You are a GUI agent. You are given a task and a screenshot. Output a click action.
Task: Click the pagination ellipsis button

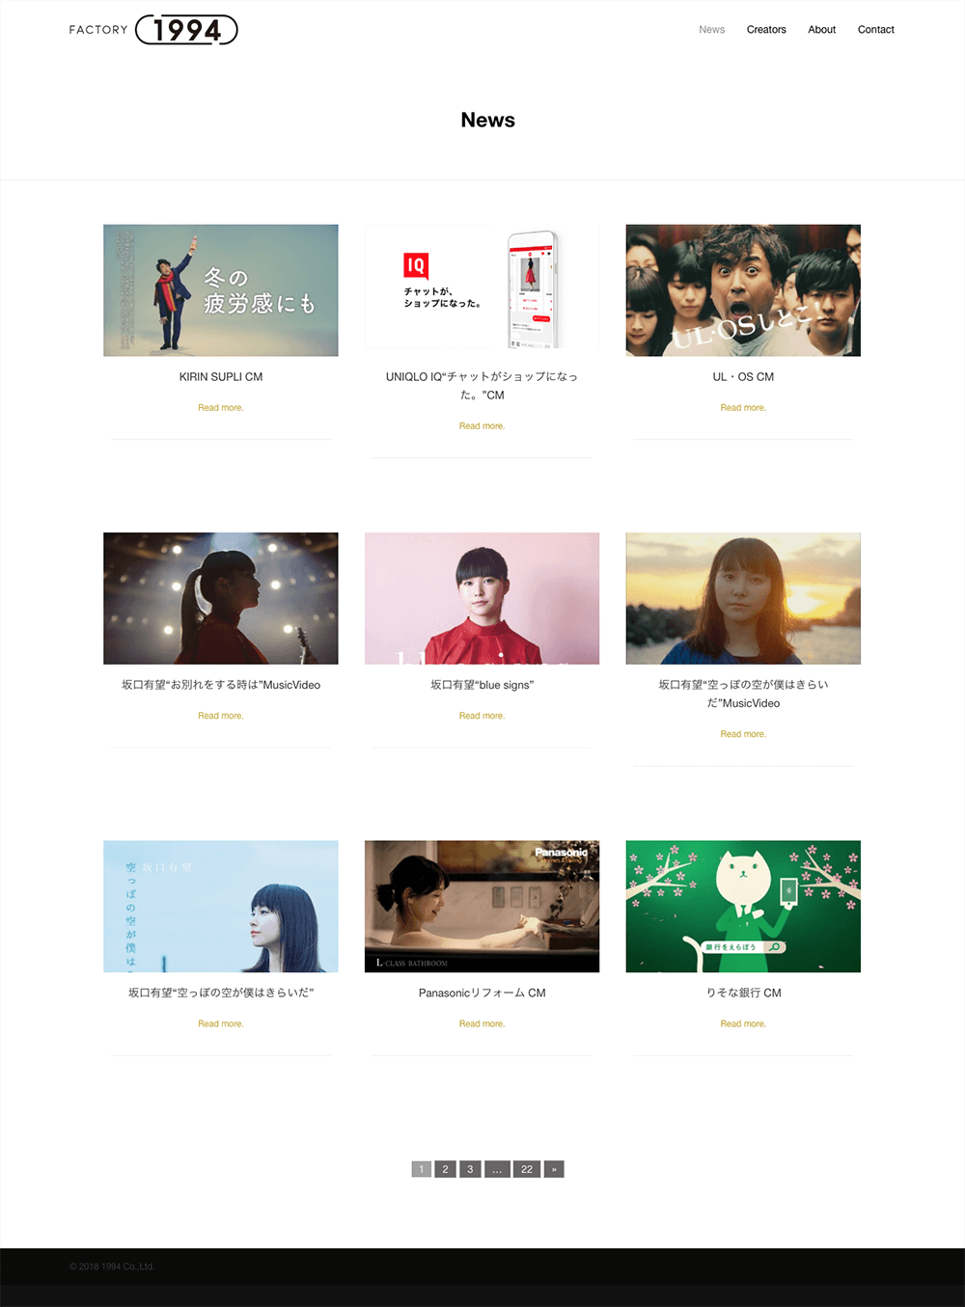click(497, 1169)
